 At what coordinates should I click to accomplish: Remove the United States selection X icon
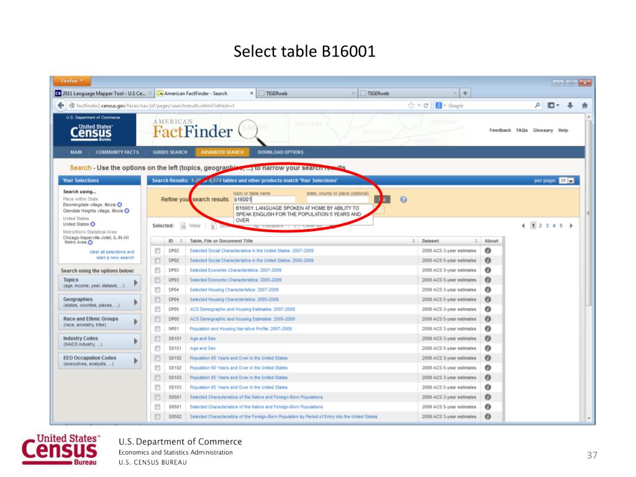[93, 224]
